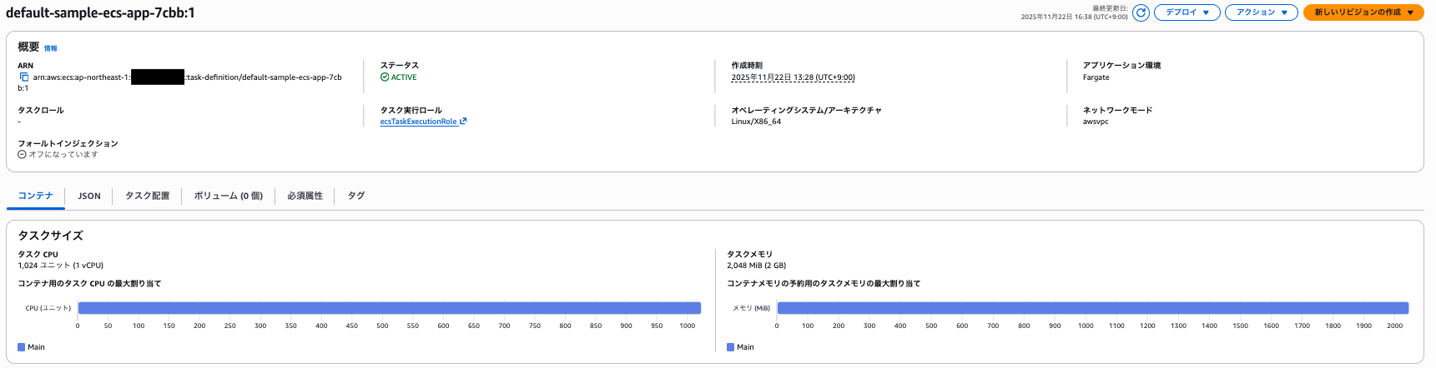Click the Linux/X86_64 architecture value
1436x368 pixels.
coord(756,122)
